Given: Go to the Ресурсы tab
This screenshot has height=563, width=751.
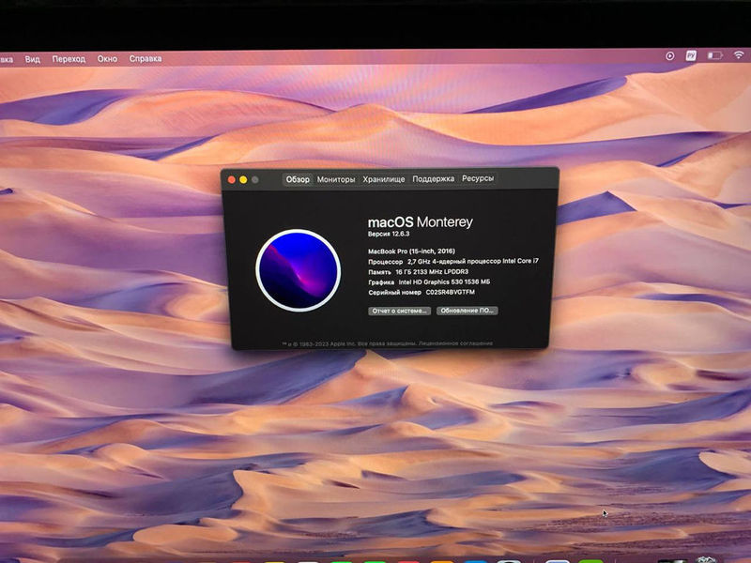Looking at the screenshot, I should 478,178.
